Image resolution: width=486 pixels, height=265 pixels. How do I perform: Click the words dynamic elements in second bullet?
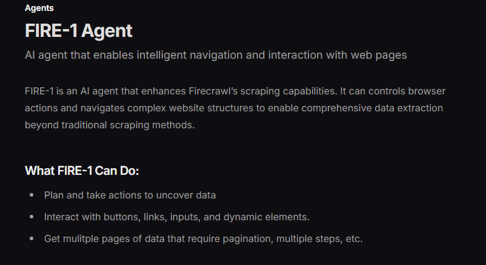266,217
